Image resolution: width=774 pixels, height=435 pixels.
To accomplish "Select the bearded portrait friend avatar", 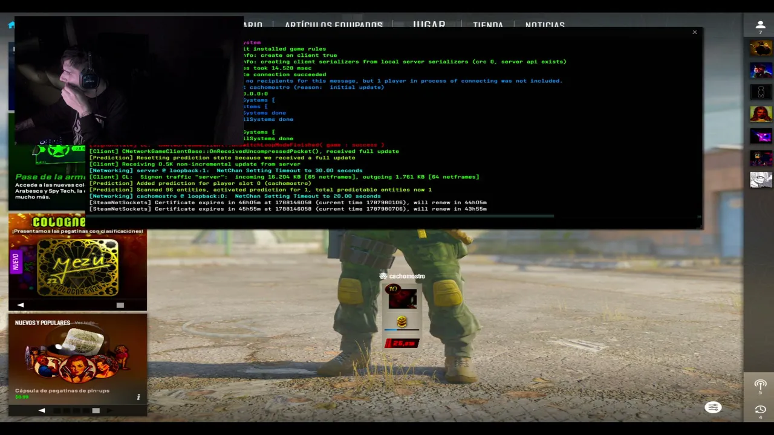I will click(x=761, y=114).
